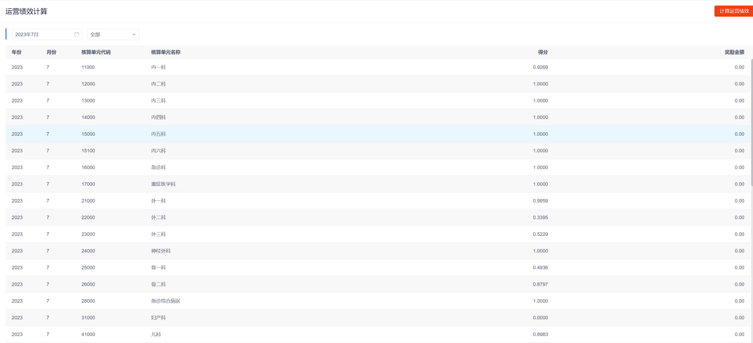Click the 计算运营绩效 button
The width and height of the screenshot is (753, 343).
(x=733, y=11)
